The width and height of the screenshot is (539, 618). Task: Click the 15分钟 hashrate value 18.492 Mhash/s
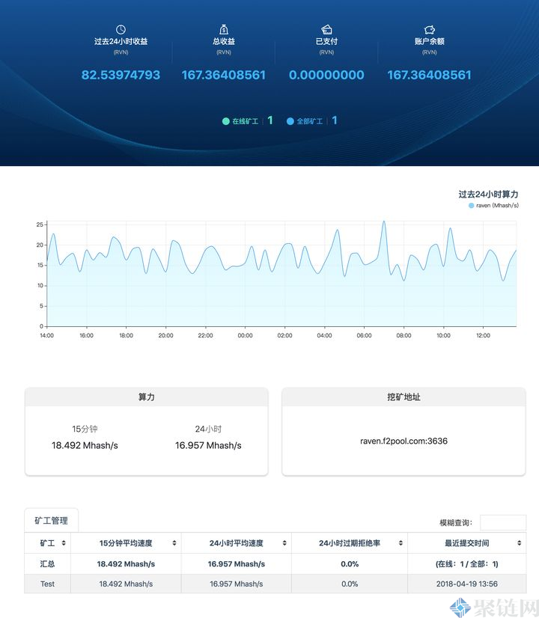85,445
